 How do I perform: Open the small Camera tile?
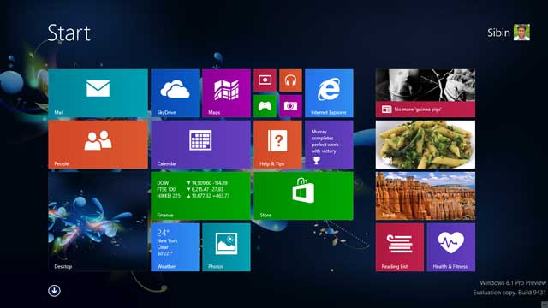[290, 106]
